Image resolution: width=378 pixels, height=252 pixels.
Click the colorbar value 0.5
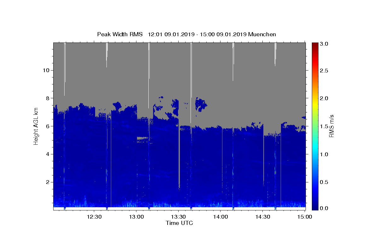point(324,182)
